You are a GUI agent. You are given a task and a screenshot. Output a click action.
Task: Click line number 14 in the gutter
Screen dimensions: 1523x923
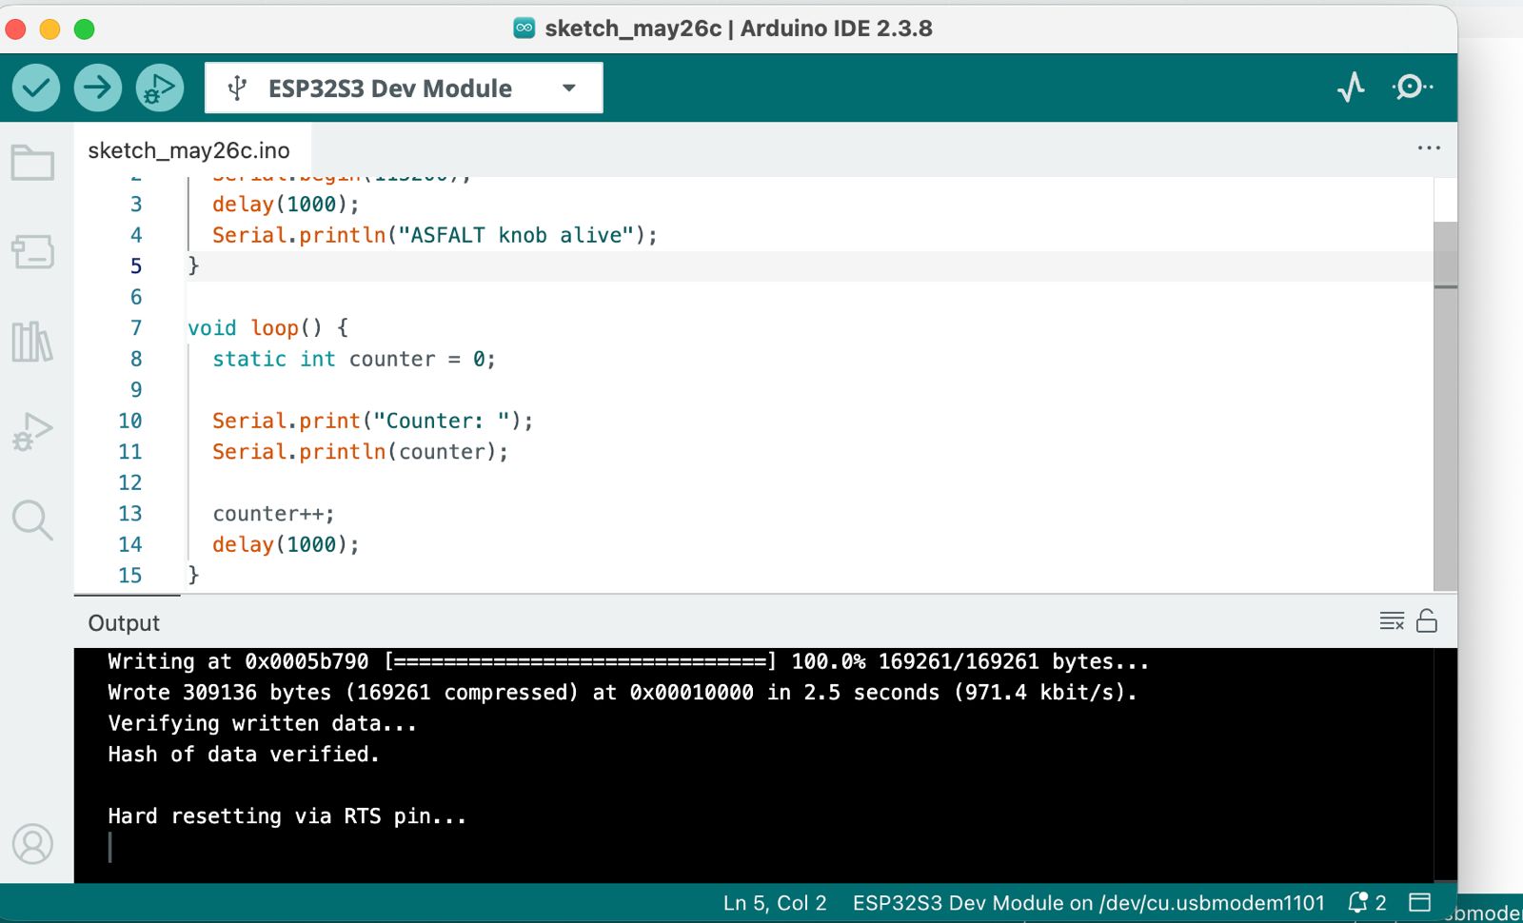[130, 544]
